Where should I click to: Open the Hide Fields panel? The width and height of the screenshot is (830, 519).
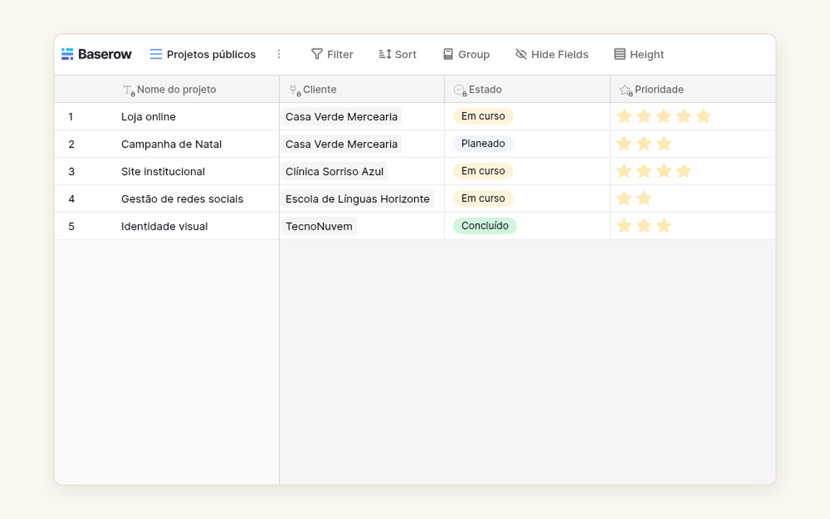552,54
